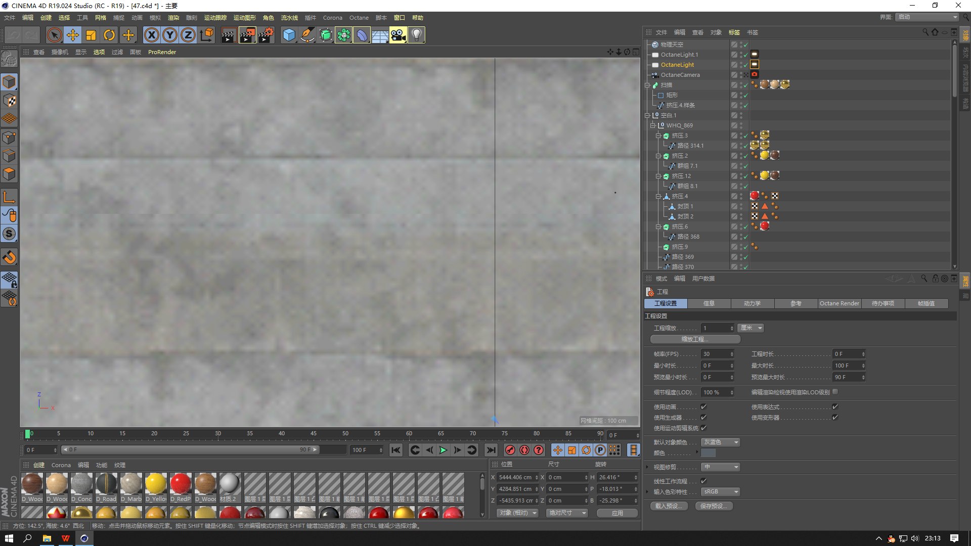Switch to the Octane Render tab
Viewport: 971px width, 546px height.
click(840, 303)
